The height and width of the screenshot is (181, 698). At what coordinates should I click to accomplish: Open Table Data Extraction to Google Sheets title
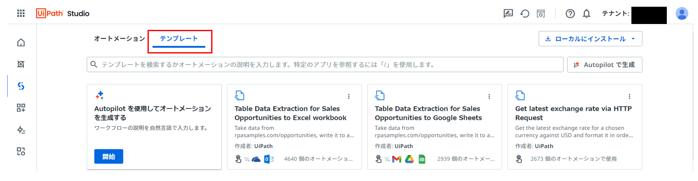tap(428, 113)
